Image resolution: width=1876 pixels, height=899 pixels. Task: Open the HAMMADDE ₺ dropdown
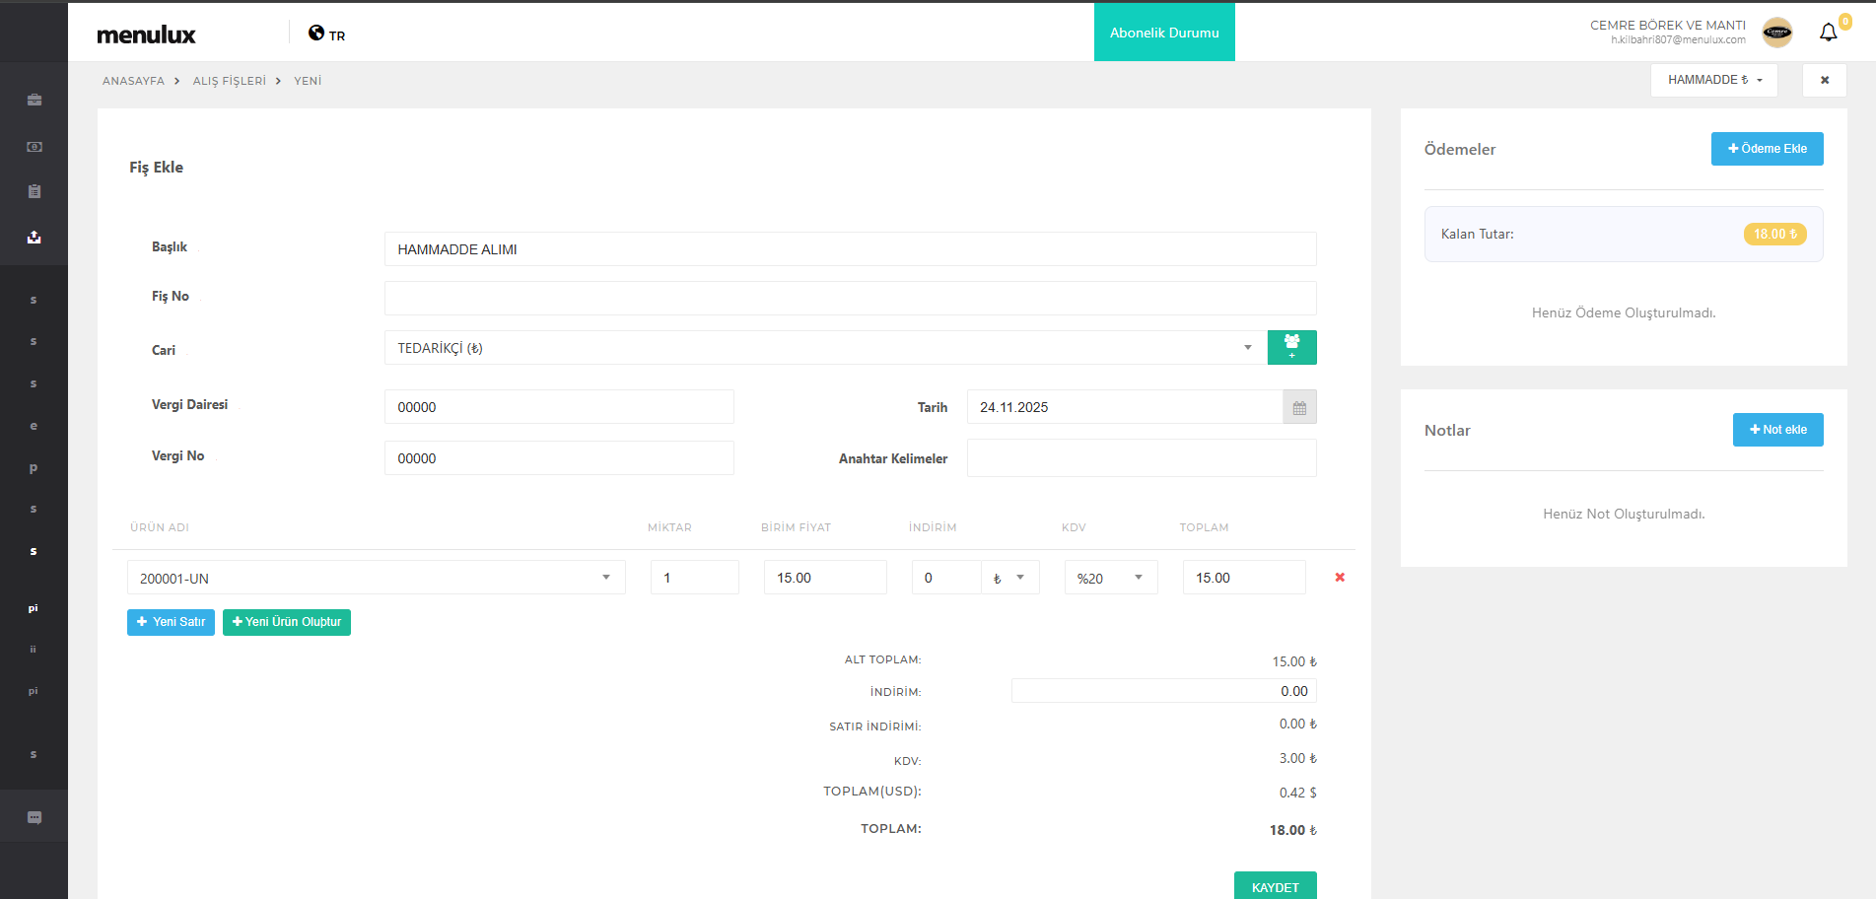[x=1714, y=80]
